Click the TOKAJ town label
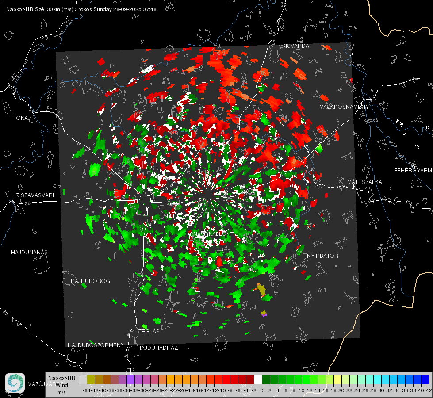Screen dimensions: 433x398 tap(22, 118)
